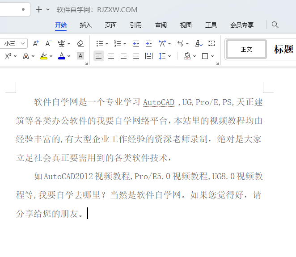The height and width of the screenshot is (257, 296).
Task: Expand the Chinese layout dropdown arrow
Action: pyautogui.click(x=169, y=44)
